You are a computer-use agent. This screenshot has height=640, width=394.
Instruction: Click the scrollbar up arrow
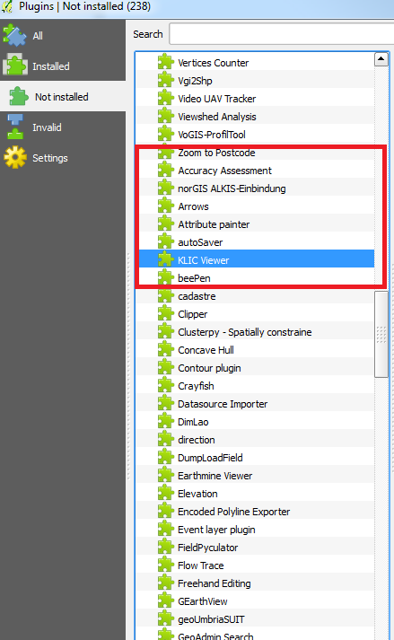[x=381, y=59]
